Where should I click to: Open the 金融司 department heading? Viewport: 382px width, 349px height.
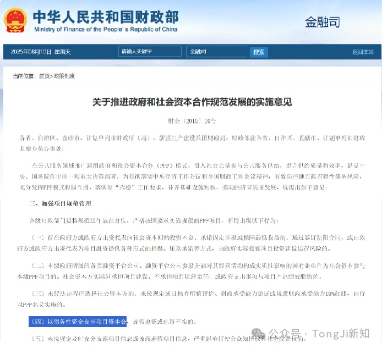(323, 22)
